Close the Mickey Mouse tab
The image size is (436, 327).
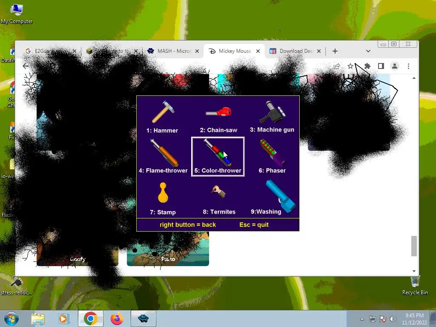pyautogui.click(x=258, y=51)
